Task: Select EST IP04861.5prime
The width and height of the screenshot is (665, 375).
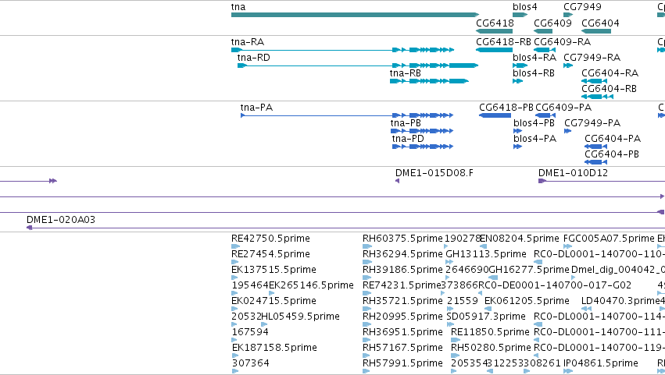Action: (x=601, y=363)
